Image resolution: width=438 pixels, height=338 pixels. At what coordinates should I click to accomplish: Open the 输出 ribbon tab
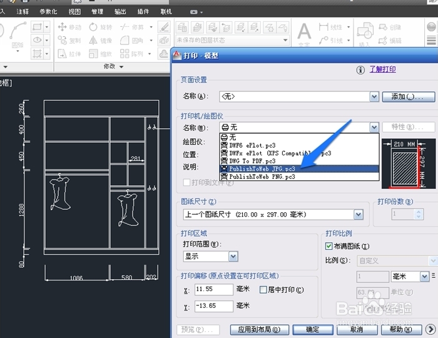tap(120, 12)
